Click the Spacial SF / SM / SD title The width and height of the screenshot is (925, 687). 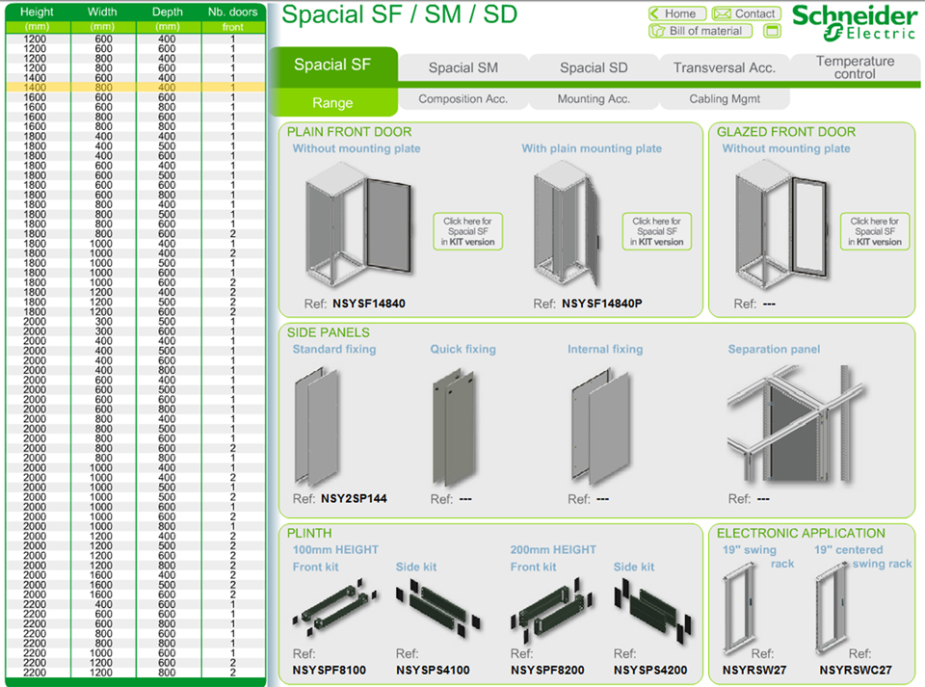point(399,14)
